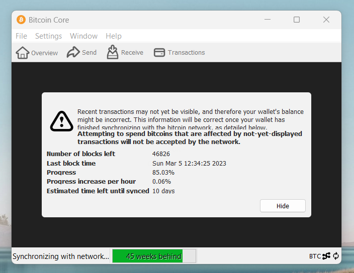Viewport: 354px width, 273px height.
Task: Click the Bitcoin Core logo icon
Action: click(x=21, y=20)
